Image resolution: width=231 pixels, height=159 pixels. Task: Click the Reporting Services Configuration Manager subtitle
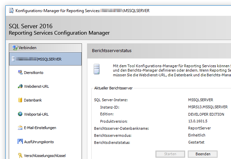(x=59, y=33)
